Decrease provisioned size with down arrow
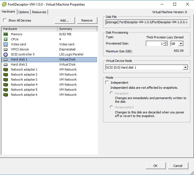The height and width of the screenshot is (175, 194). [165, 45]
